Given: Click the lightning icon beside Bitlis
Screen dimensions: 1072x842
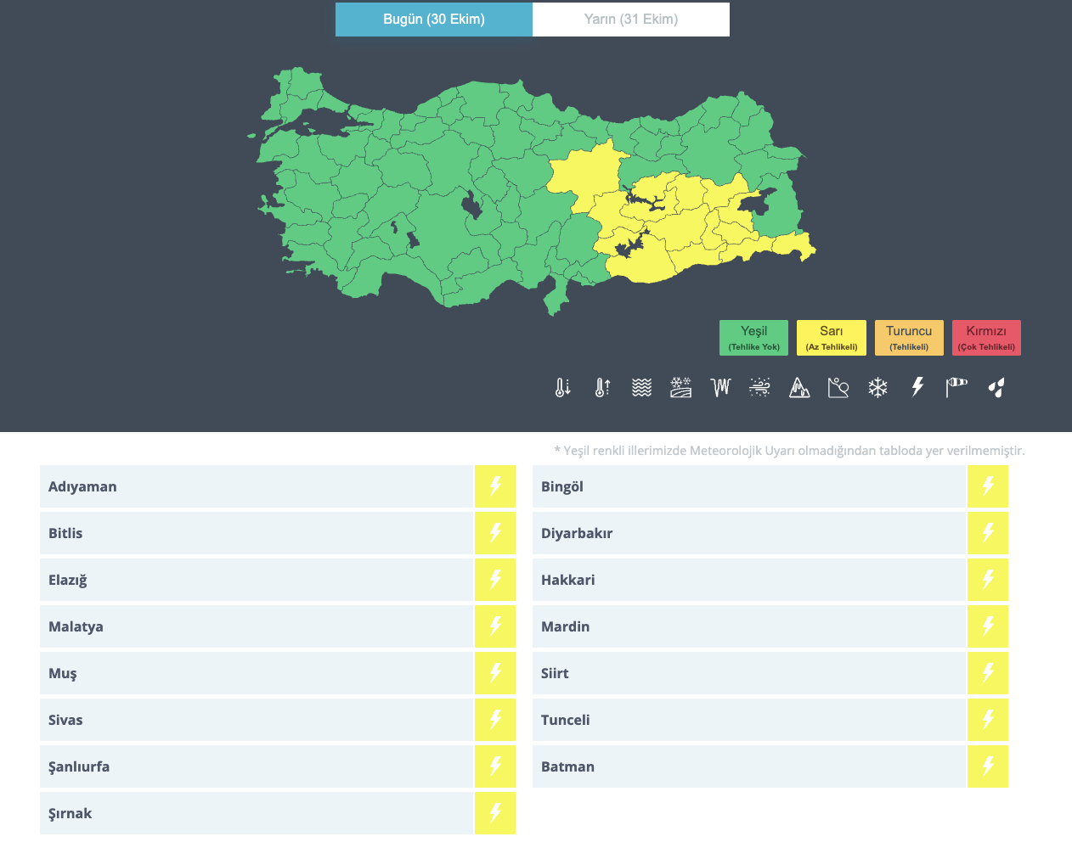Looking at the screenshot, I should [495, 533].
